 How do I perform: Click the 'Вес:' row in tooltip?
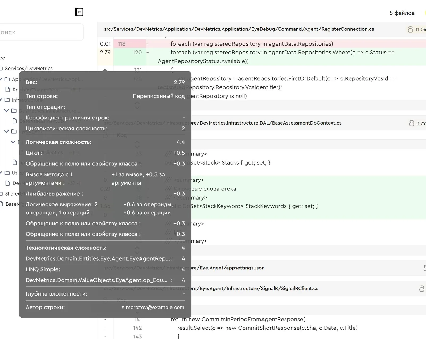tap(105, 82)
